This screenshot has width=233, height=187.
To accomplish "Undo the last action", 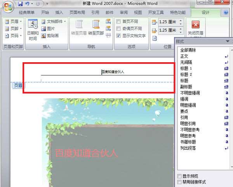I will [27, 3].
